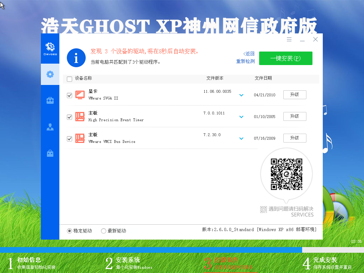Click the date 01/10/2005
Viewport: 364px width, 273px height.
tap(264, 117)
